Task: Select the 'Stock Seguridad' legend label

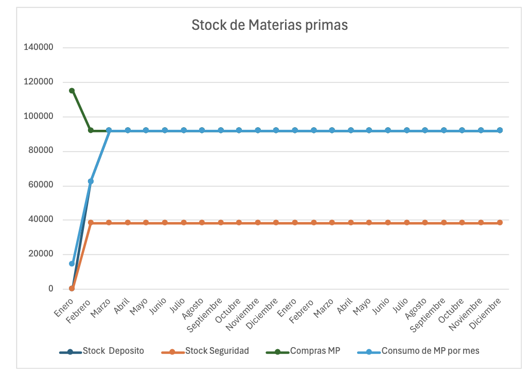Action: [x=217, y=351]
